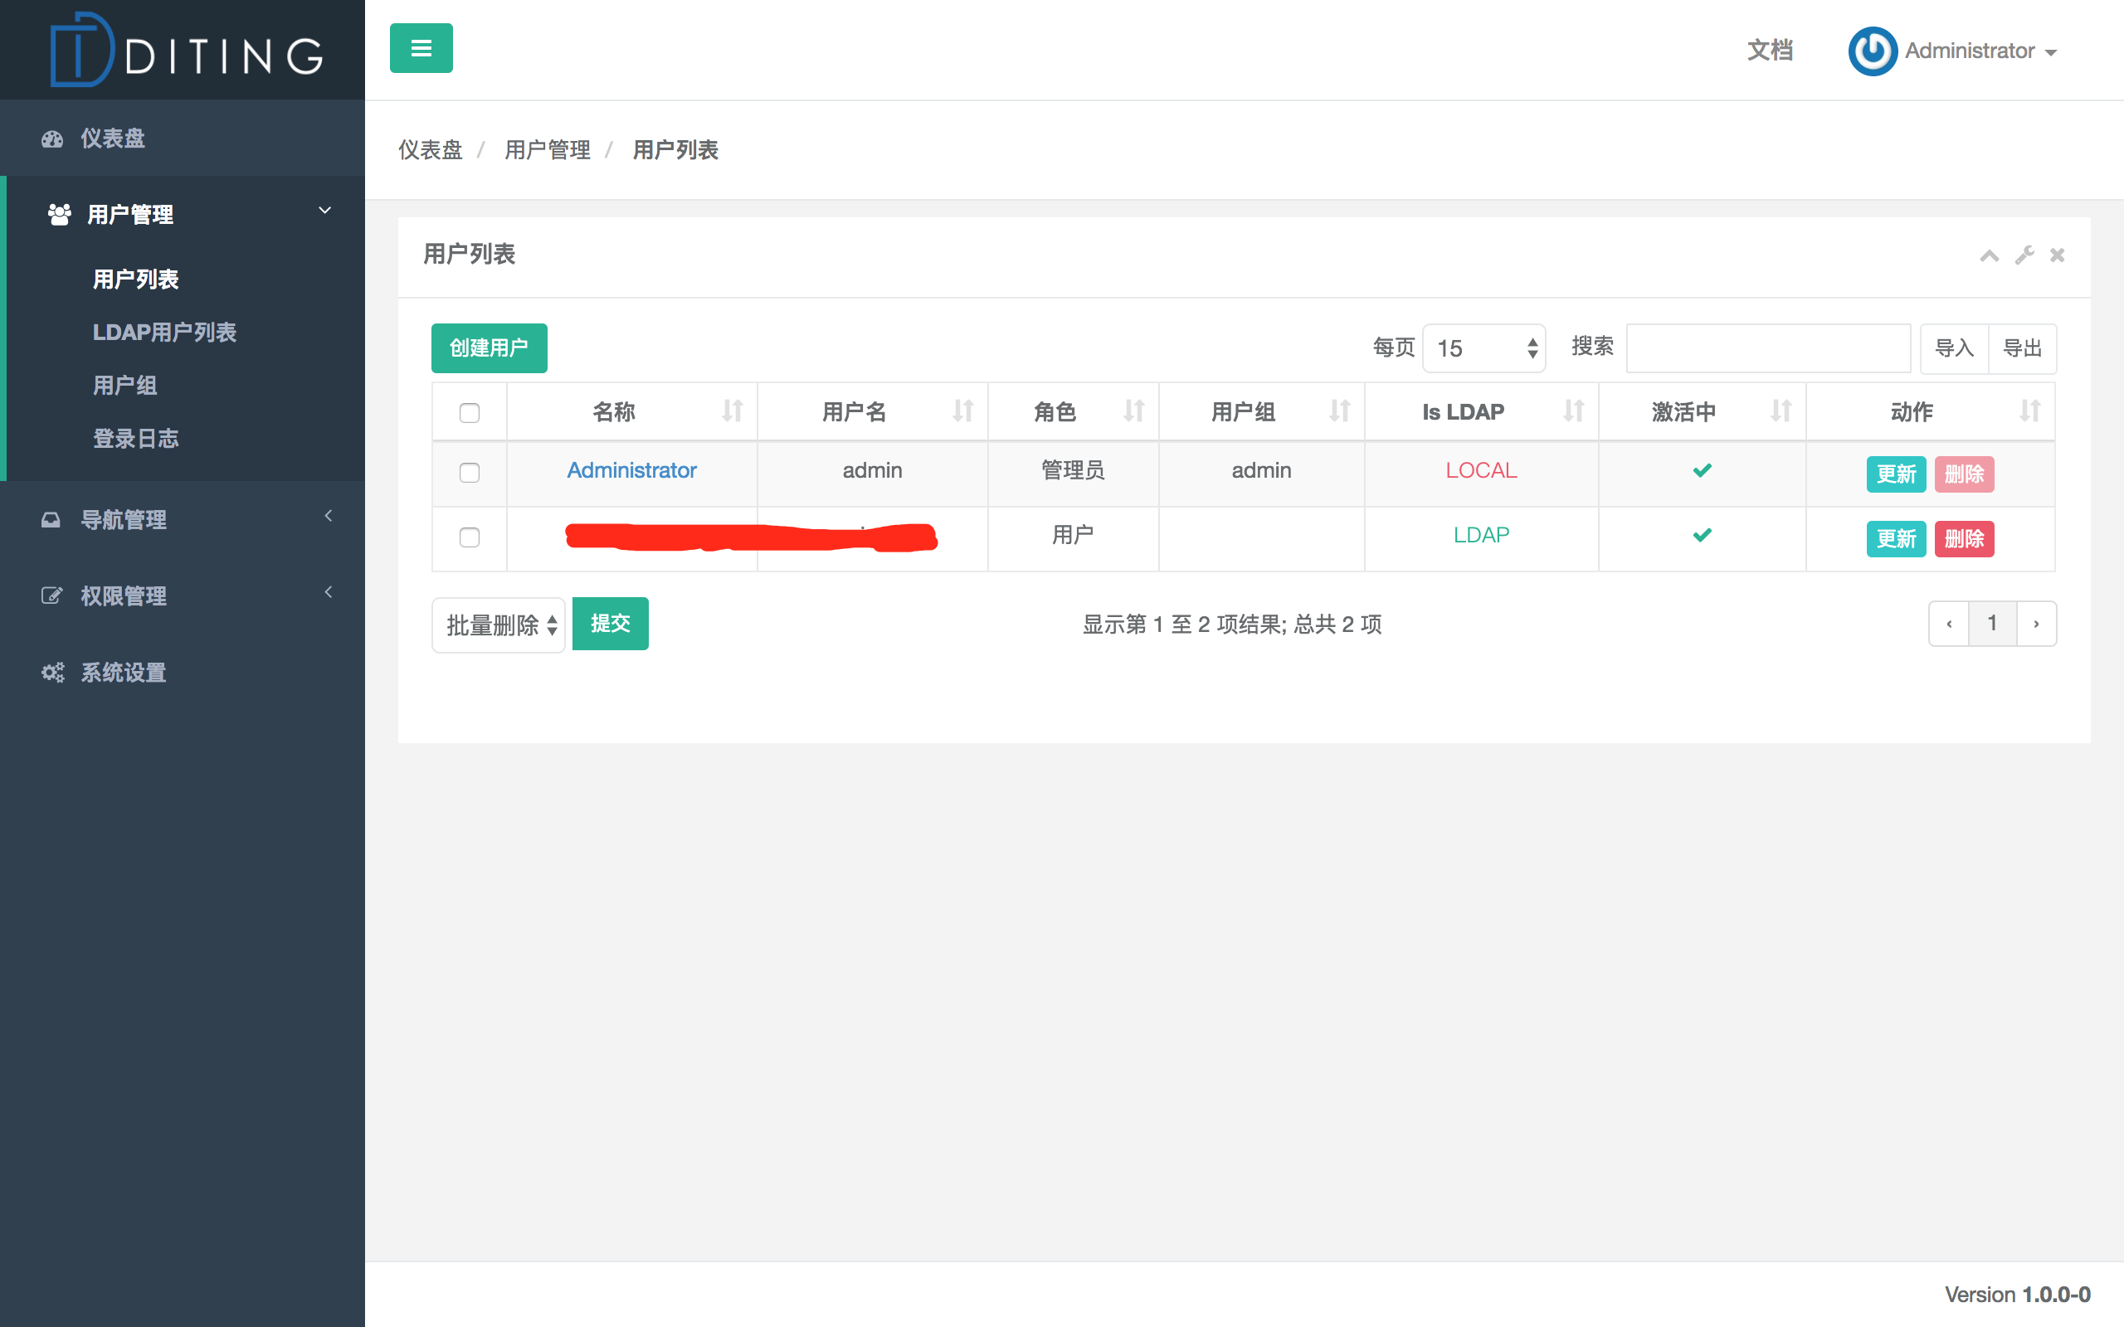Expand 导航管理 sidebar menu

123,519
